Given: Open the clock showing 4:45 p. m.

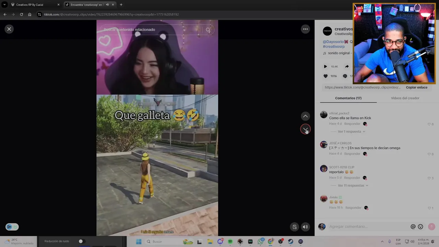Looking at the screenshot, I should click(x=424, y=242).
